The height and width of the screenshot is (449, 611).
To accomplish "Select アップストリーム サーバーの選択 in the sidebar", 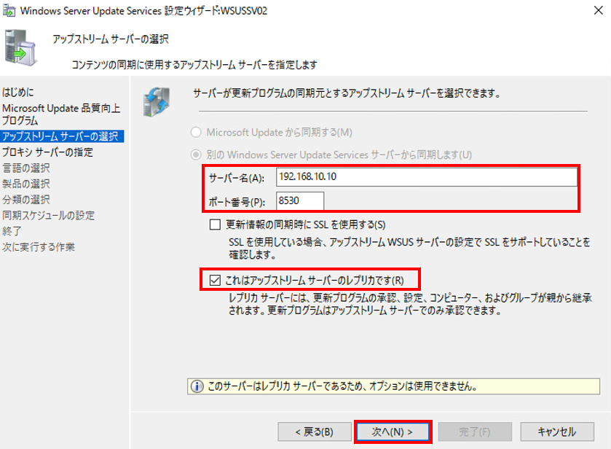I will coord(62,136).
